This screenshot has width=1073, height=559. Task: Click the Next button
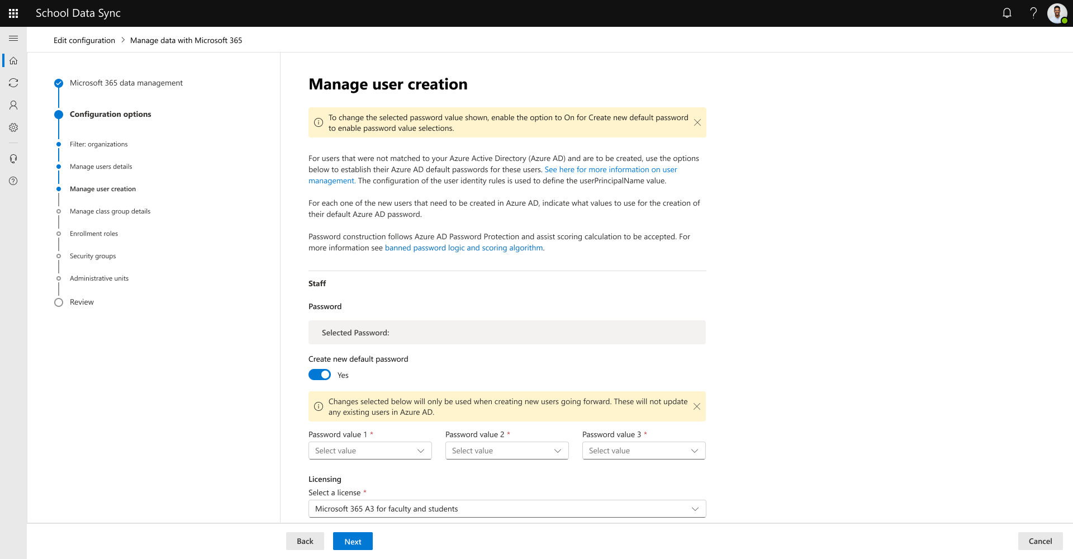click(x=353, y=541)
